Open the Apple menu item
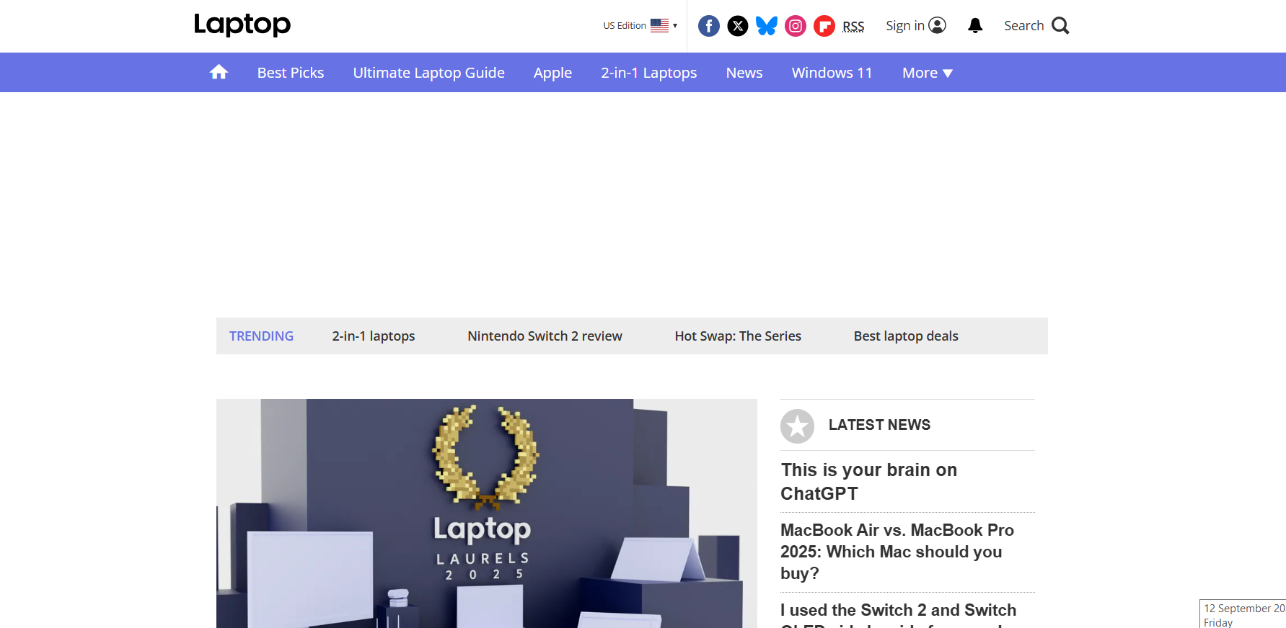 pos(552,73)
